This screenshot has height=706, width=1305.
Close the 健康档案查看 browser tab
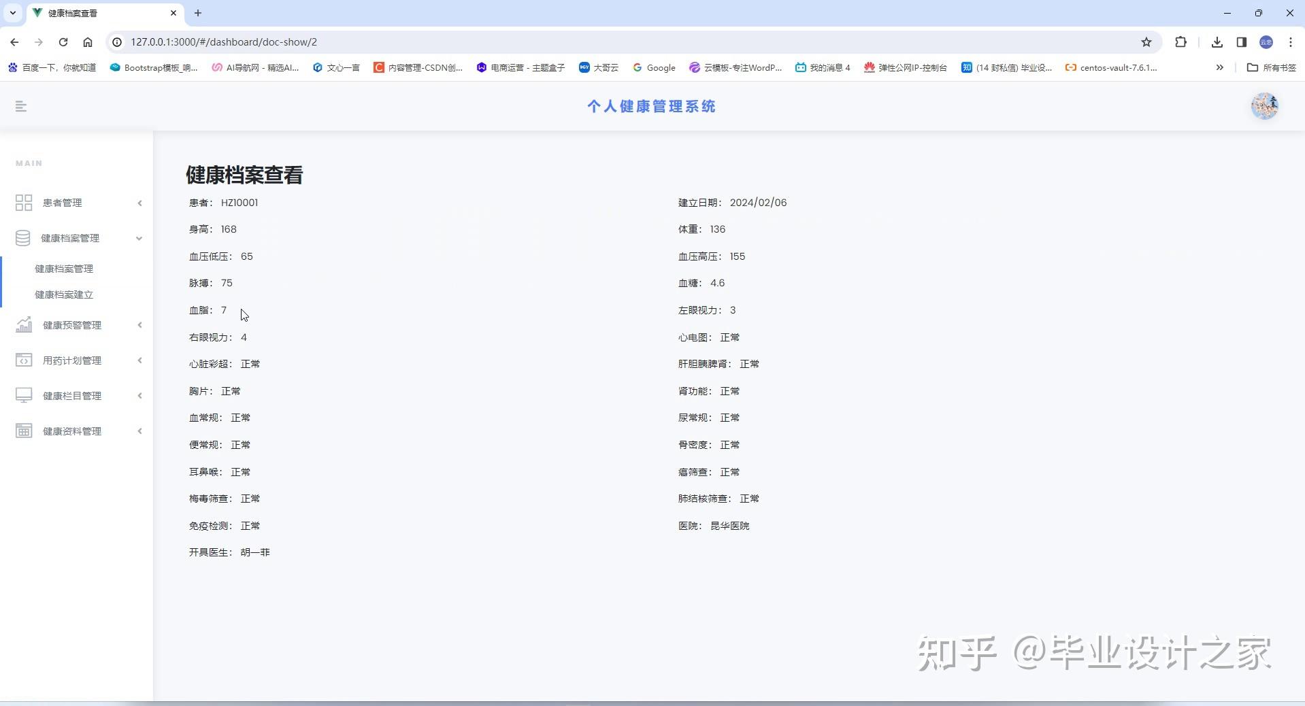tap(174, 13)
